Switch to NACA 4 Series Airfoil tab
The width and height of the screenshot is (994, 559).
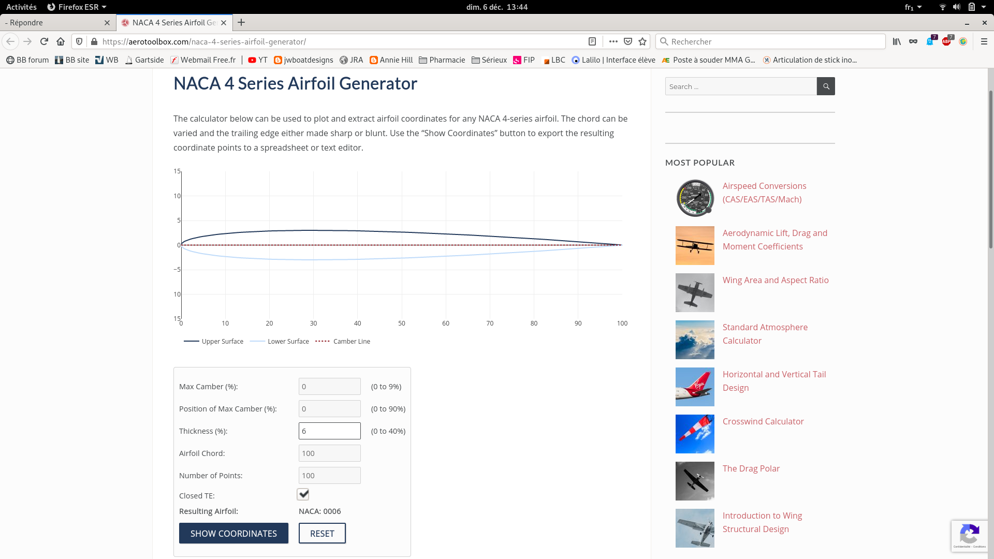click(x=174, y=23)
